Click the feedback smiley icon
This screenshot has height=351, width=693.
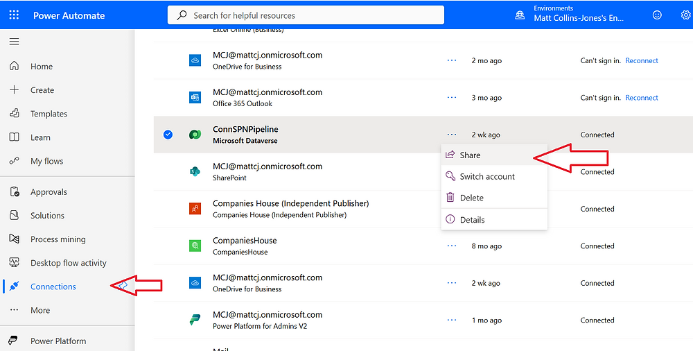coord(657,15)
